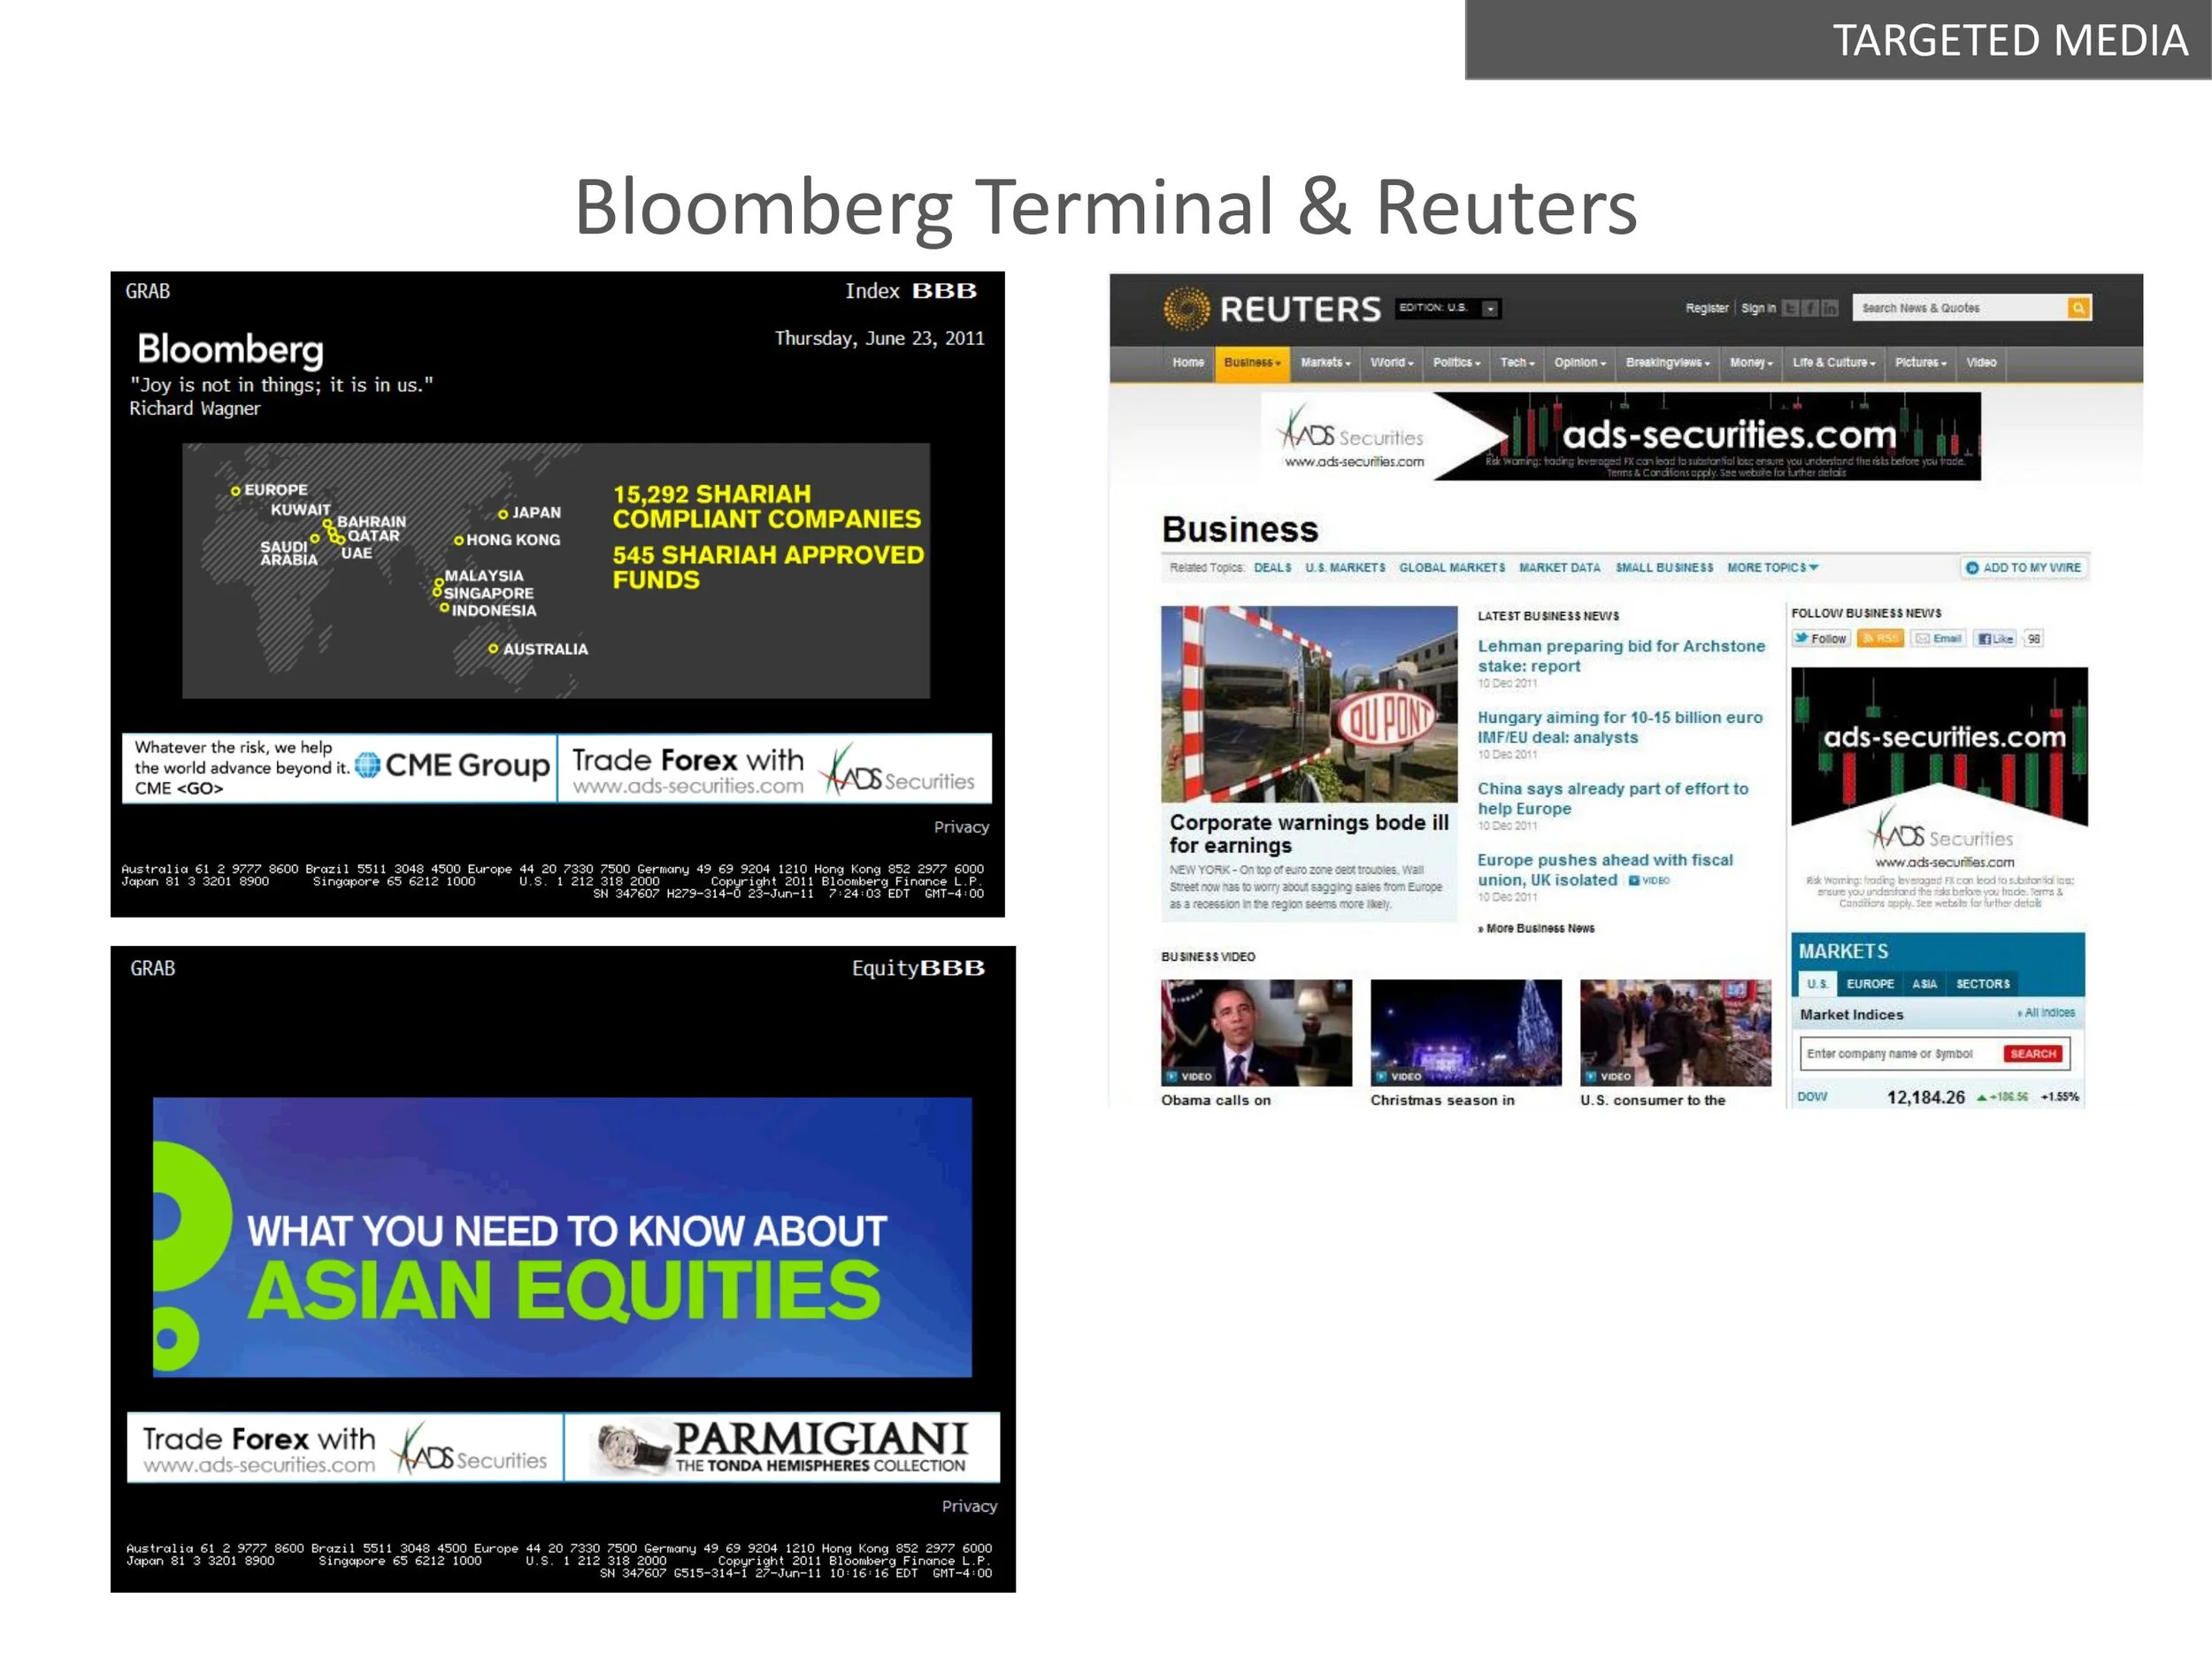
Task: Open the Christmas season video thumbnail
Action: [x=1465, y=1033]
